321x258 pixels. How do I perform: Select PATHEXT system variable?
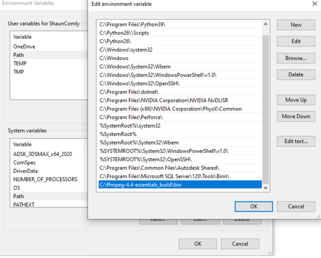[50, 204]
